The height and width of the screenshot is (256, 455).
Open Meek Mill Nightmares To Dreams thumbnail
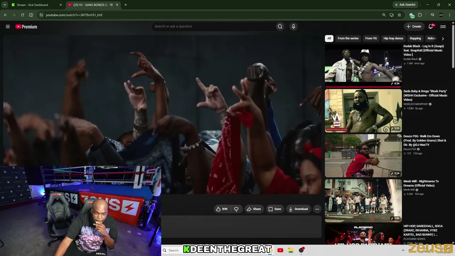coord(363,201)
